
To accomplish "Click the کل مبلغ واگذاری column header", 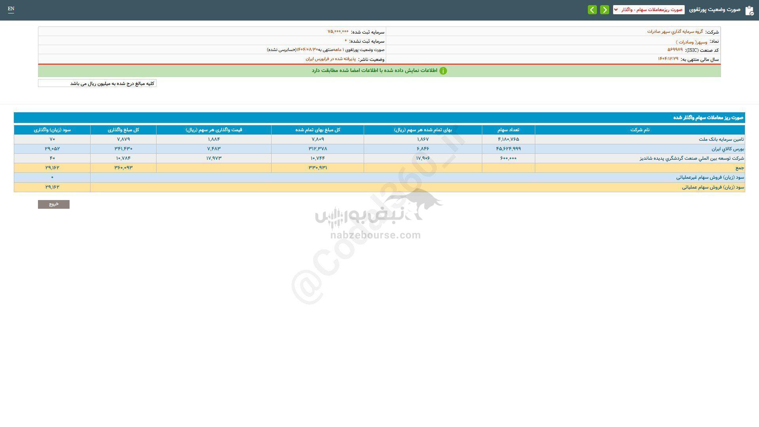I will point(123,130).
